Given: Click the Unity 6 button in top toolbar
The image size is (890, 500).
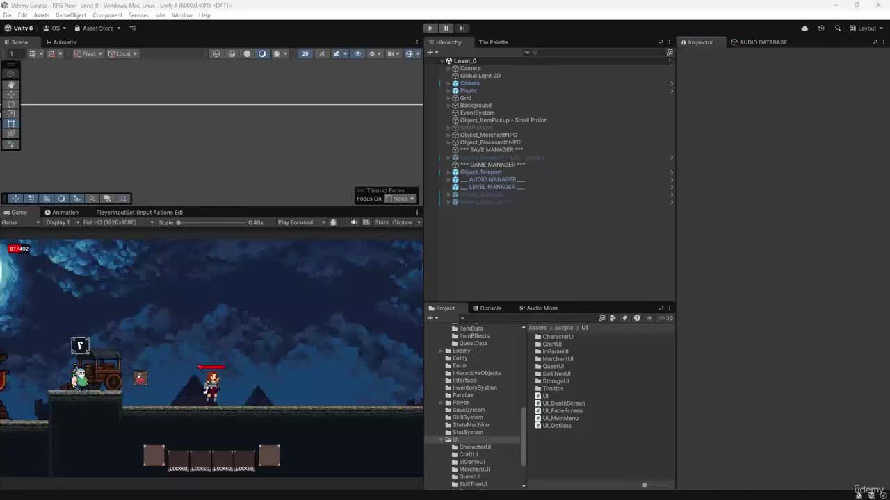Looking at the screenshot, I should [x=19, y=28].
